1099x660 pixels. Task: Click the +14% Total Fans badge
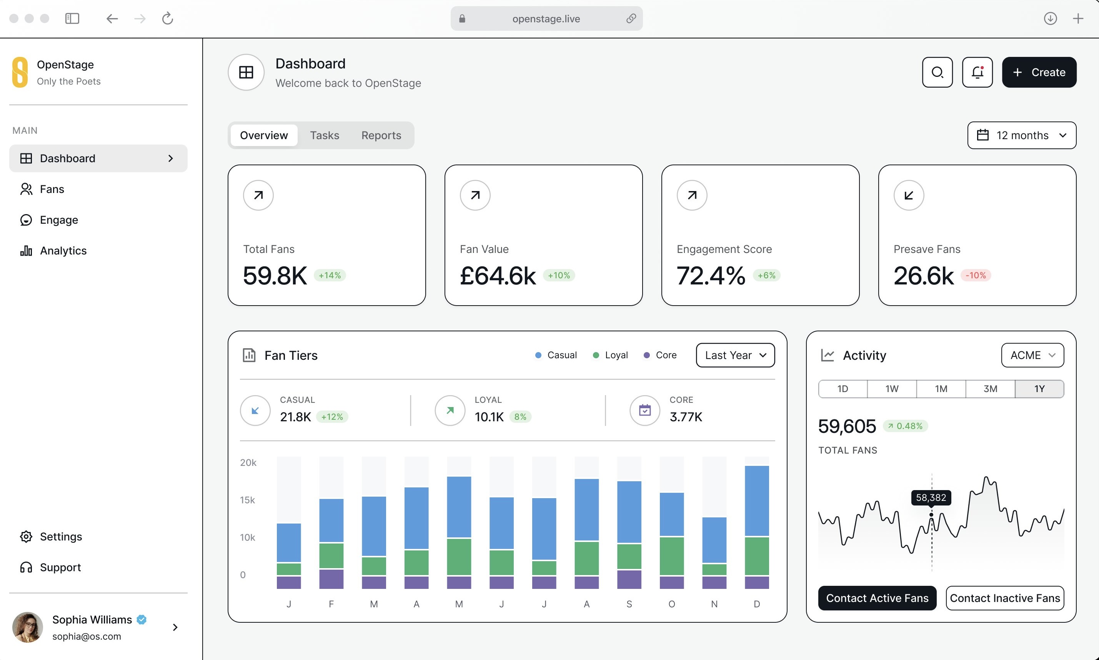click(330, 275)
